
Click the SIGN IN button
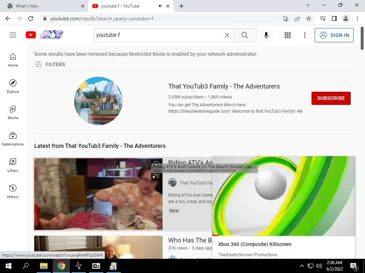[334, 35]
